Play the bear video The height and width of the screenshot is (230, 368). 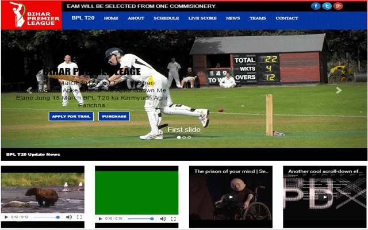pyautogui.click(x=6, y=217)
